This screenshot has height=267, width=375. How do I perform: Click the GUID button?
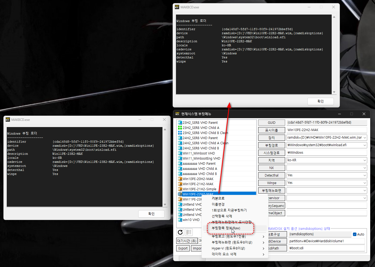tap(271, 122)
